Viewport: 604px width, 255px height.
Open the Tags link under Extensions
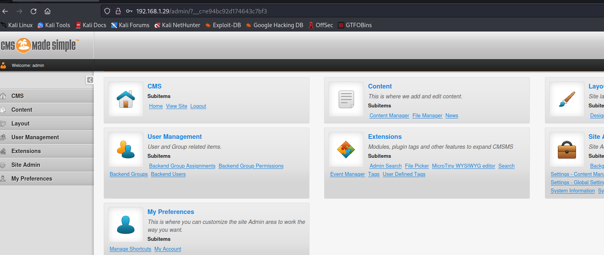pyautogui.click(x=374, y=174)
